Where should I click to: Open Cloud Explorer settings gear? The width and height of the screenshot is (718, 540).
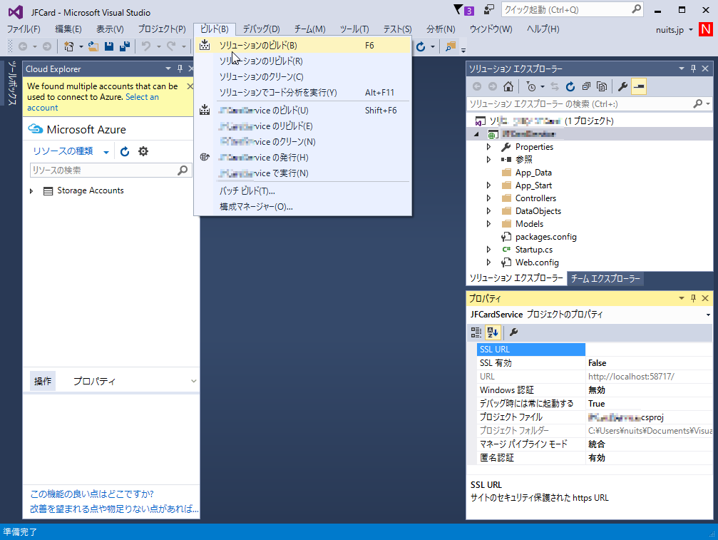(x=143, y=152)
